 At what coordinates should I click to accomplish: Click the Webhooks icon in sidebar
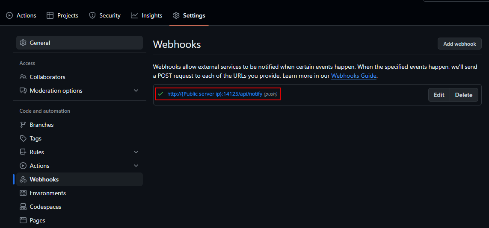pyautogui.click(x=23, y=179)
